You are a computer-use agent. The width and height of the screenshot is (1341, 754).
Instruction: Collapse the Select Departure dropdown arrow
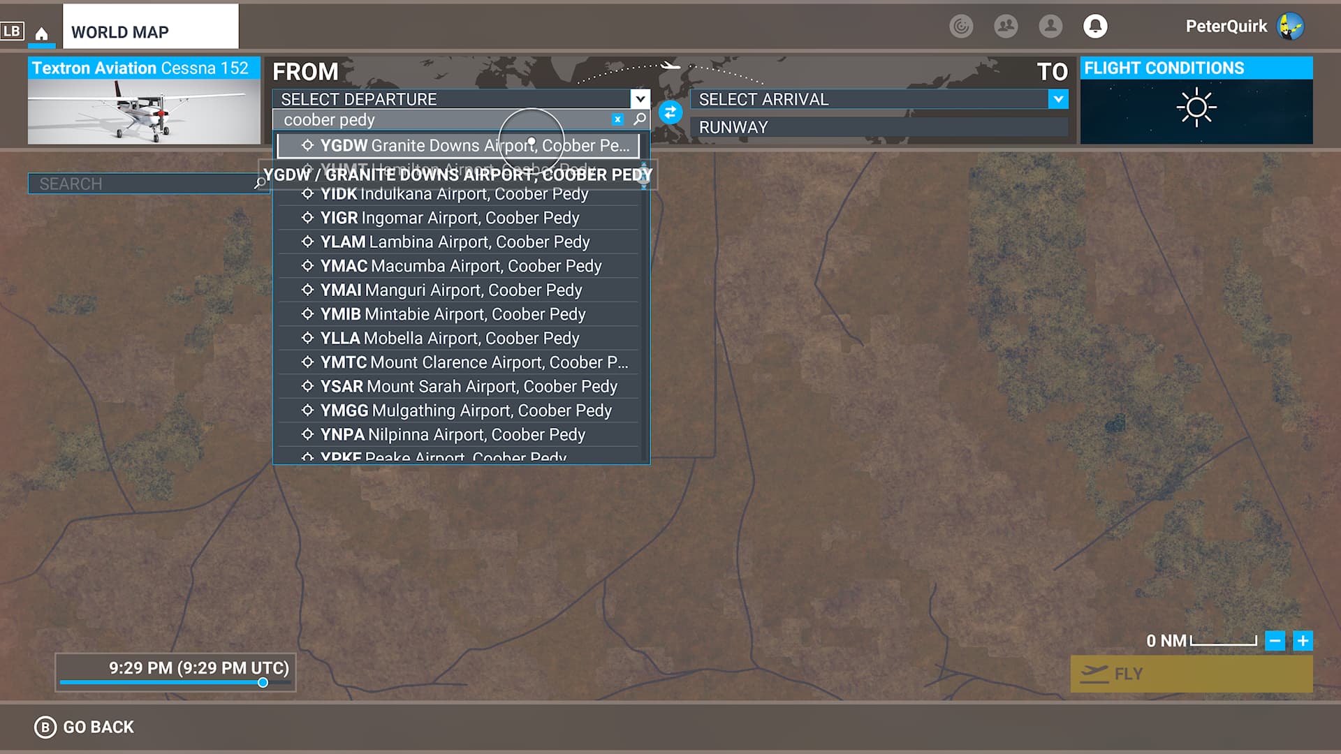(640, 99)
